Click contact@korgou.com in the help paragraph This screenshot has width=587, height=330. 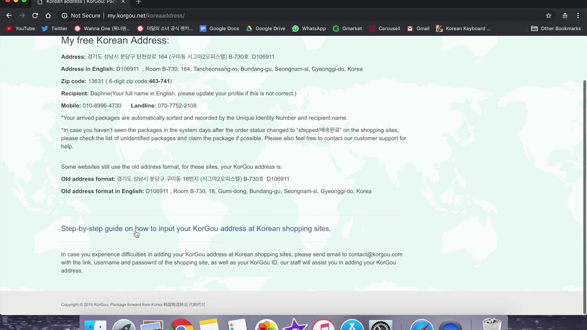375,254
